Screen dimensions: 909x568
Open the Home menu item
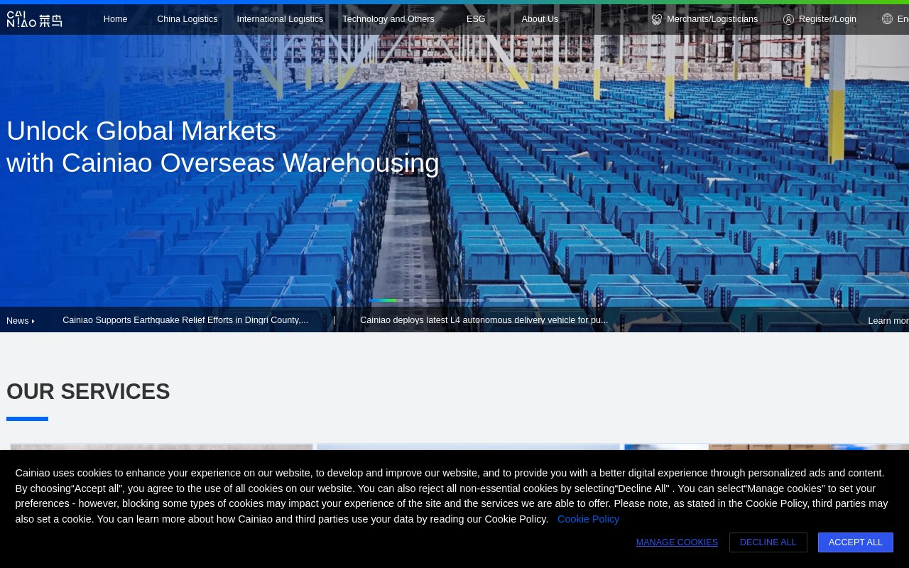(116, 19)
